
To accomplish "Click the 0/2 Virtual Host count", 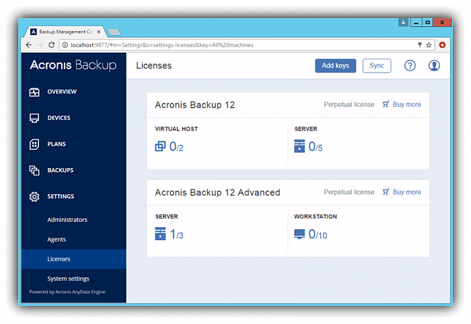I will click(x=176, y=147).
